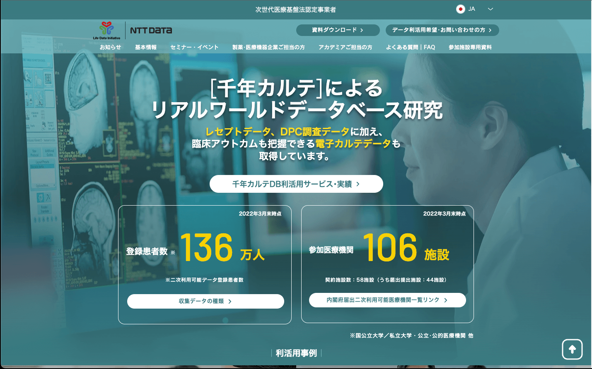Screen dimensions: 592x369
Task: Click the 契約施設数：58施設 note text
Action: (387, 280)
